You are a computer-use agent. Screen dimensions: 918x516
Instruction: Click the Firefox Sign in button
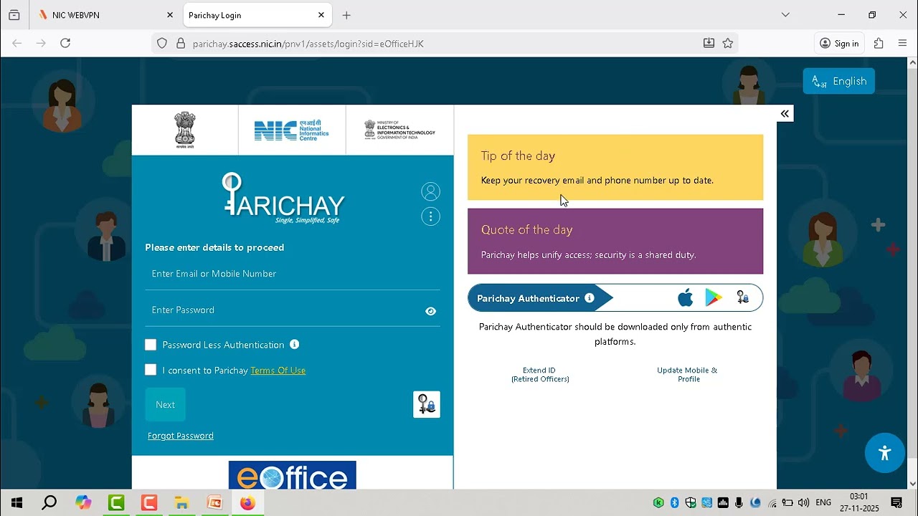839,44
